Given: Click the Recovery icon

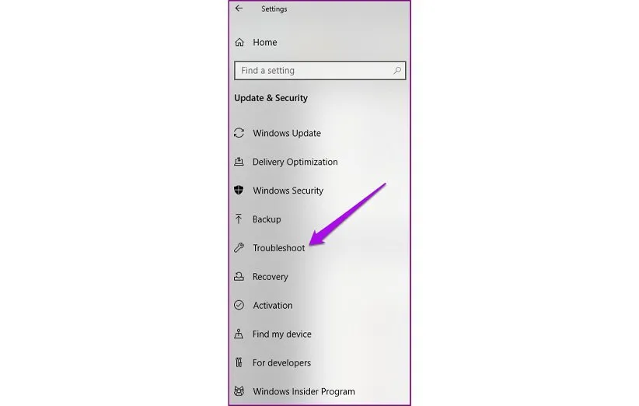Looking at the screenshot, I should [x=239, y=276].
